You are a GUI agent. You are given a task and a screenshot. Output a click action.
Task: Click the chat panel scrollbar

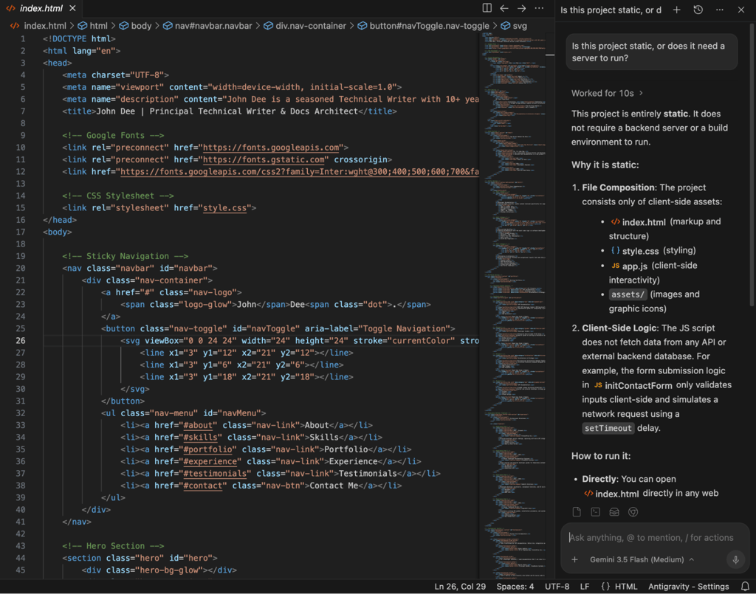752,164
